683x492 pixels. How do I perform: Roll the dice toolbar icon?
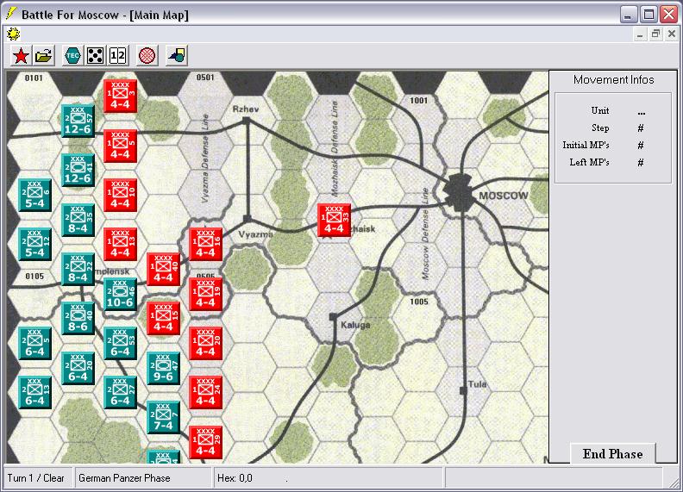pos(95,56)
